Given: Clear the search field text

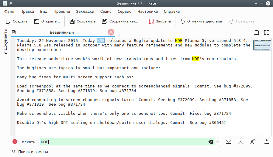Looking at the screenshot, I should 210,142.
